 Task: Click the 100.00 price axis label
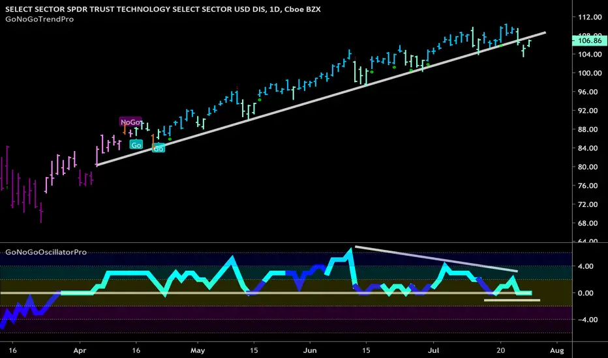click(x=589, y=73)
